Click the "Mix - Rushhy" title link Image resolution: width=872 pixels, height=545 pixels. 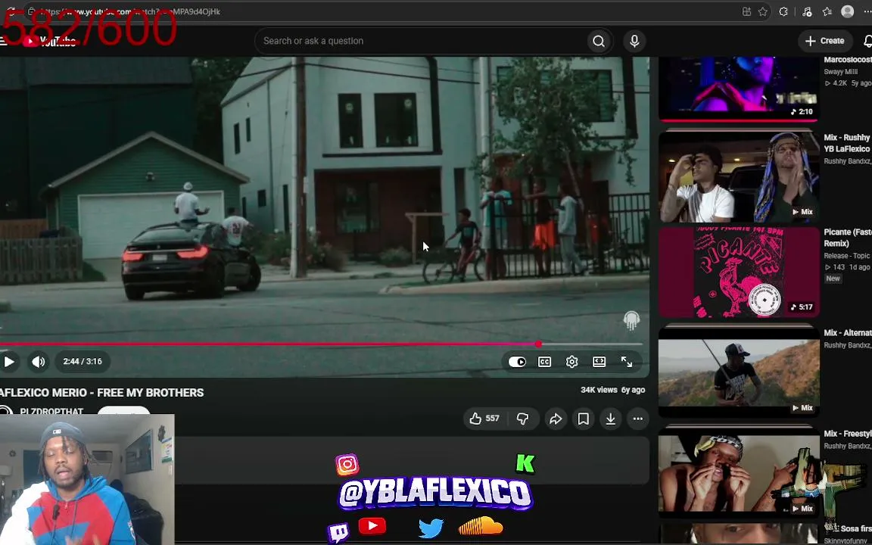(x=848, y=143)
